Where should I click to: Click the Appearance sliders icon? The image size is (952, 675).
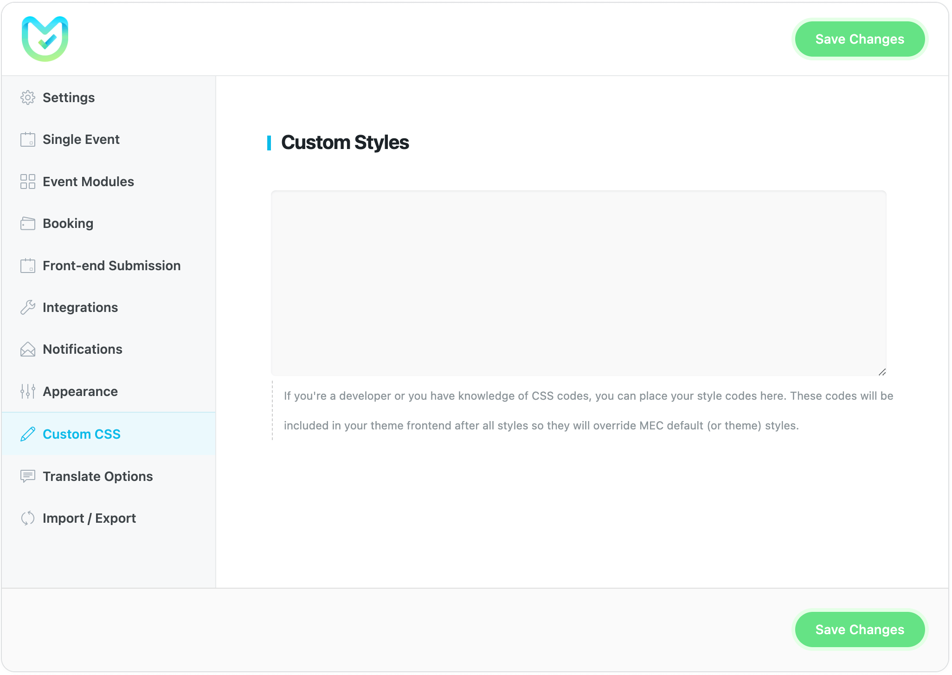(28, 391)
